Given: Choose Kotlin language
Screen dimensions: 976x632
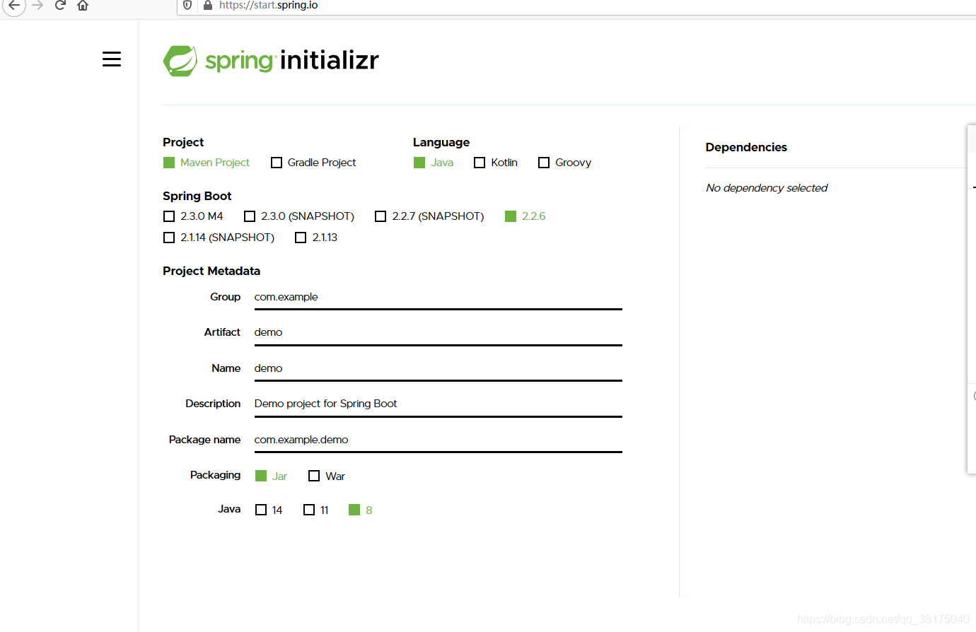Looking at the screenshot, I should click(x=496, y=163).
